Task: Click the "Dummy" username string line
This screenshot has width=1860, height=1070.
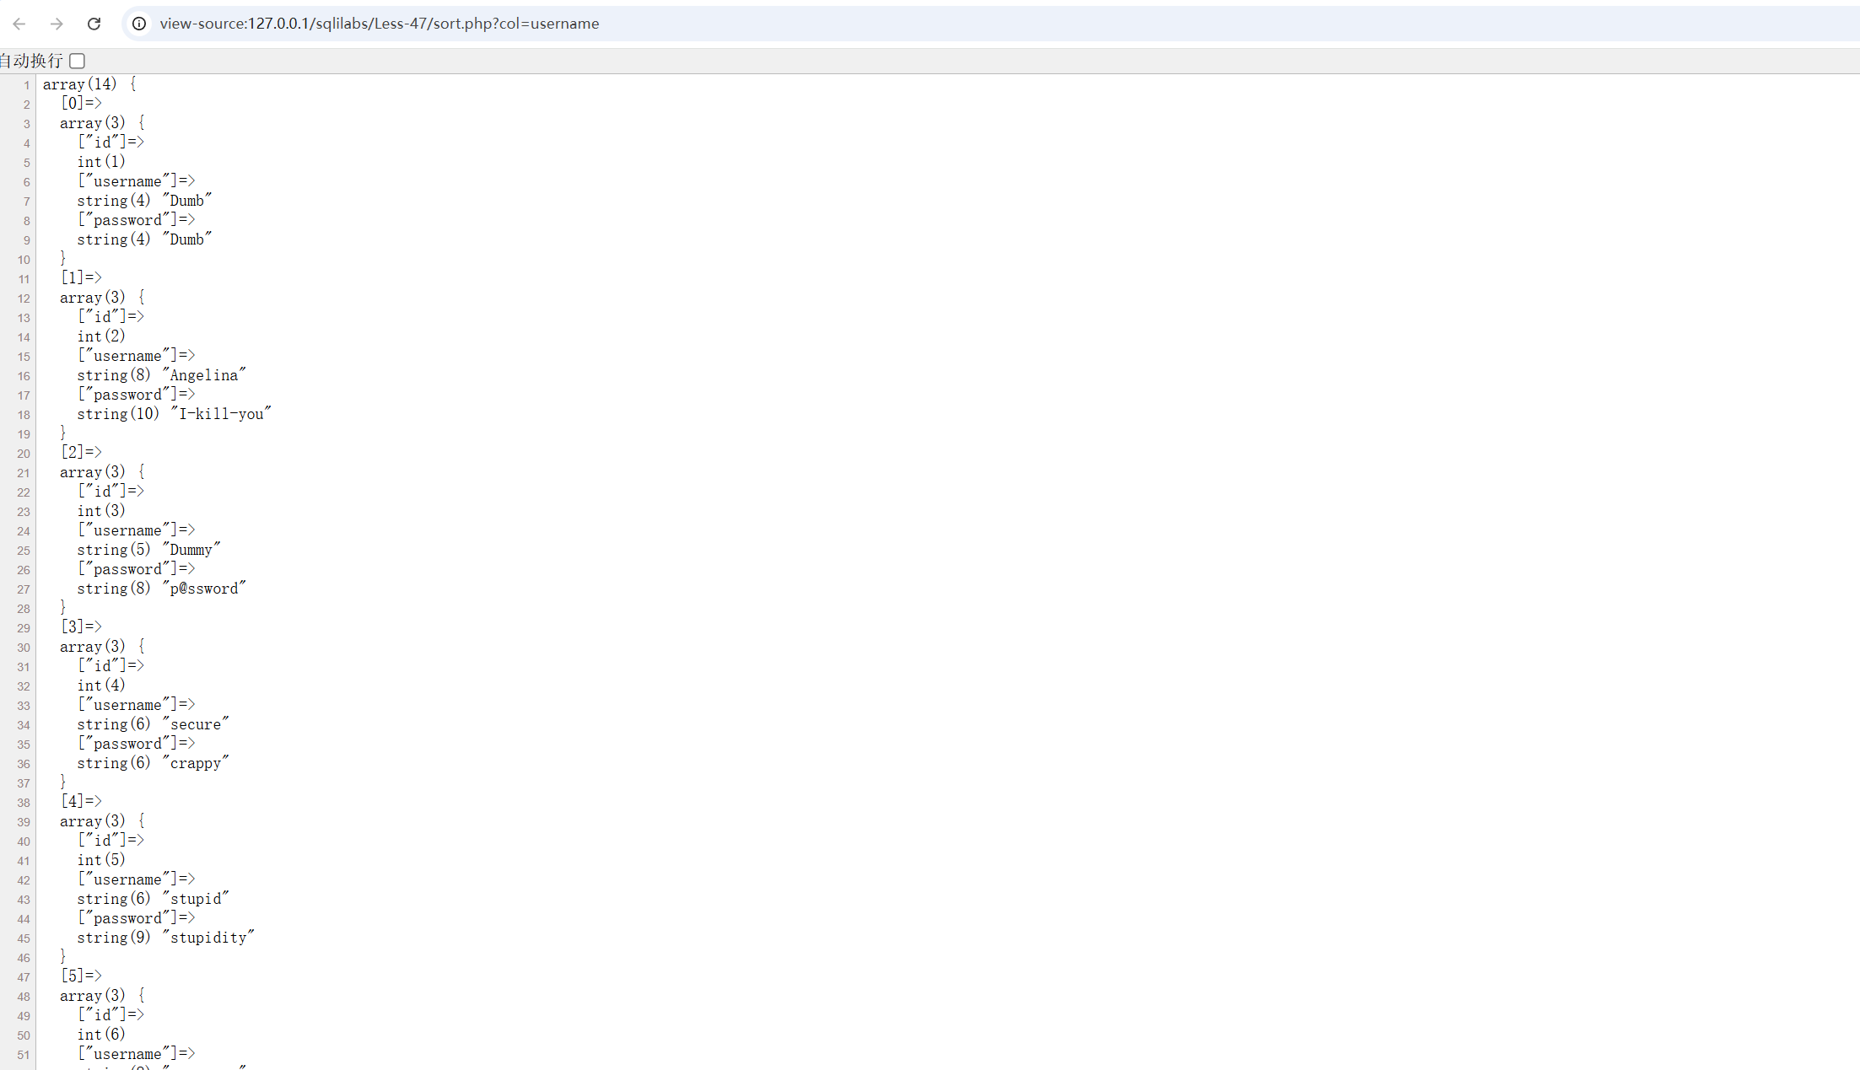Action: [x=148, y=550]
